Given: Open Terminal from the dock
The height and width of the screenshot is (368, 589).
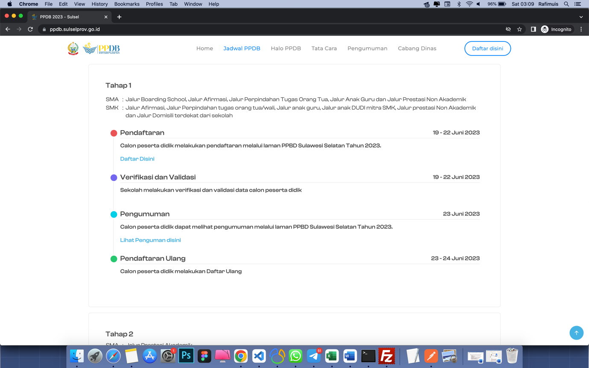Looking at the screenshot, I should click(368, 356).
